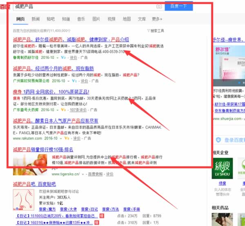Click the shield icon beside 登录百度

tap(218, 140)
